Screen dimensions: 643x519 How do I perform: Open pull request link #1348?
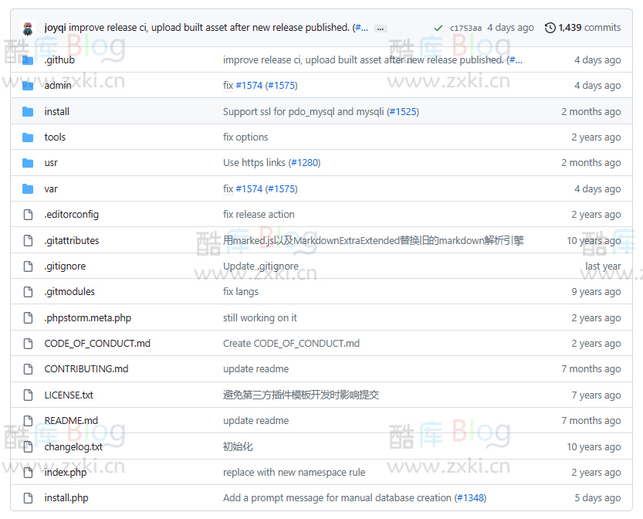coord(471,497)
